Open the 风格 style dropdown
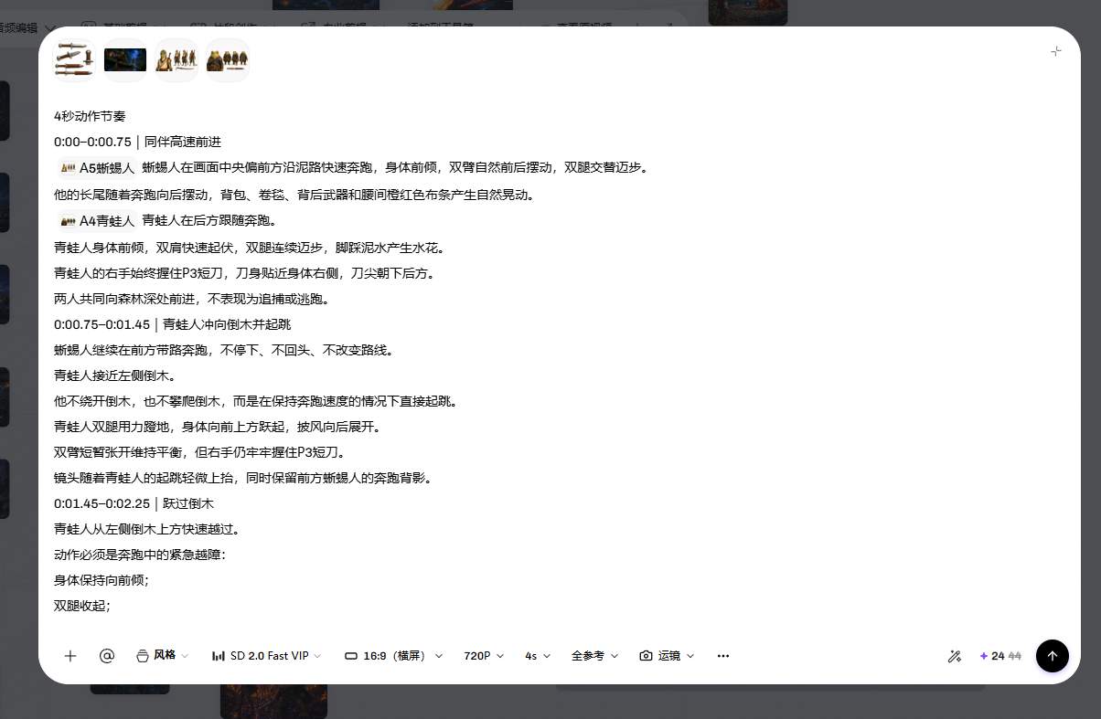The height and width of the screenshot is (719, 1101). coord(163,656)
